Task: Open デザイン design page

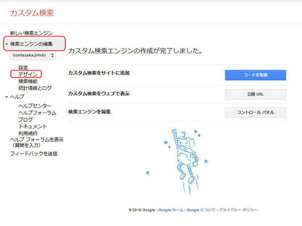Action: (x=28, y=74)
